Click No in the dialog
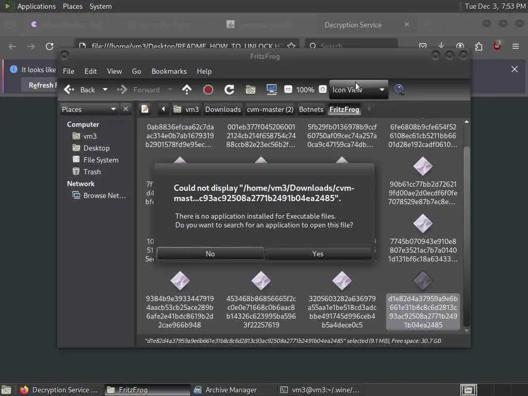Image resolution: width=528 pixels, height=396 pixels. click(x=210, y=254)
